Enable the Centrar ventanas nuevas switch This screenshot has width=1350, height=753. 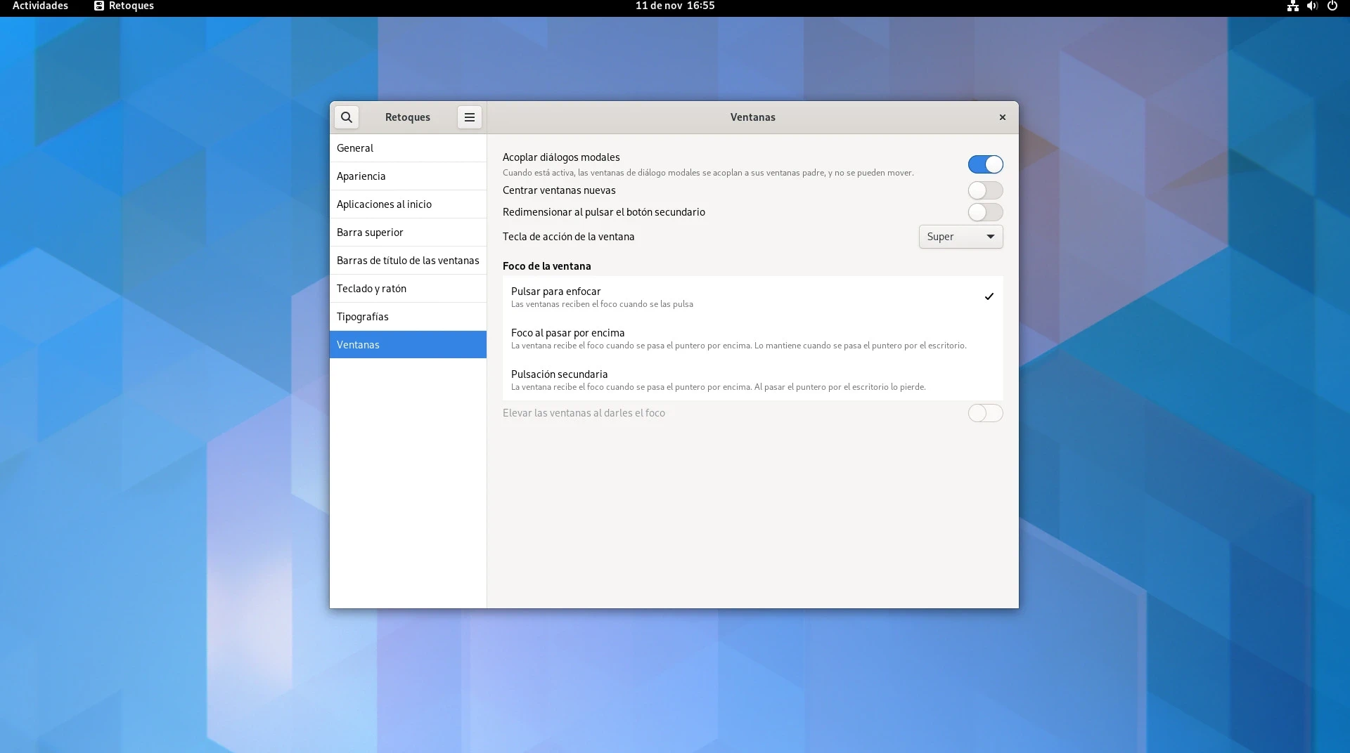pos(984,190)
